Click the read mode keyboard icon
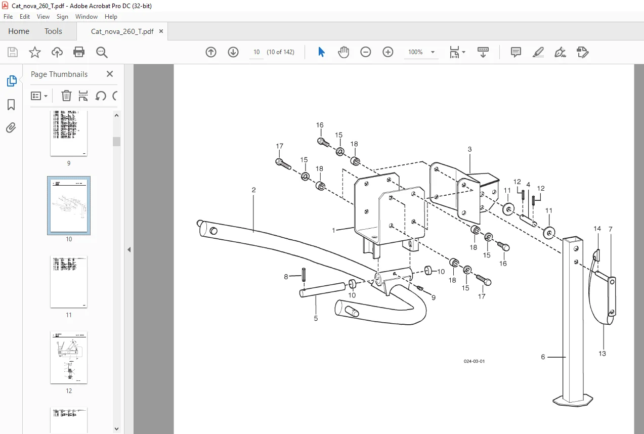Viewport: 644px width, 434px height. point(483,52)
